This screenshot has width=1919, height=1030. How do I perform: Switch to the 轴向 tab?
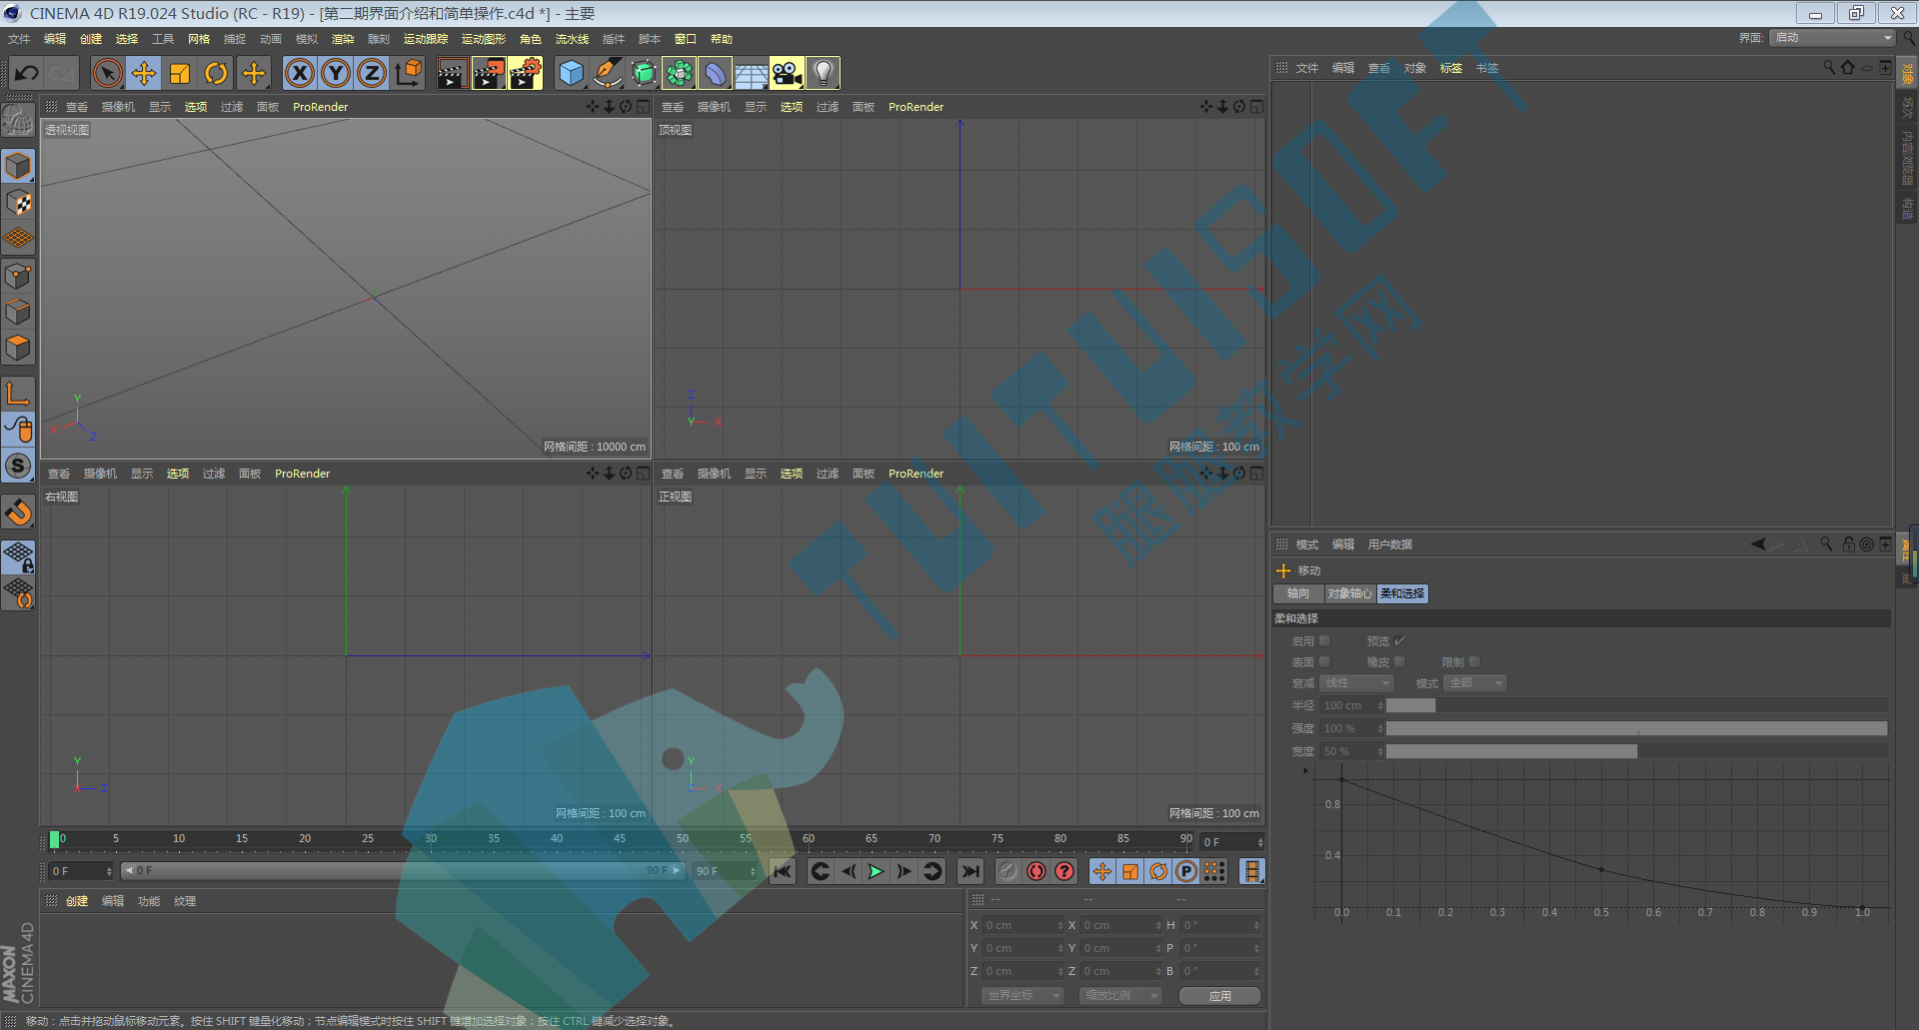pos(1298,593)
